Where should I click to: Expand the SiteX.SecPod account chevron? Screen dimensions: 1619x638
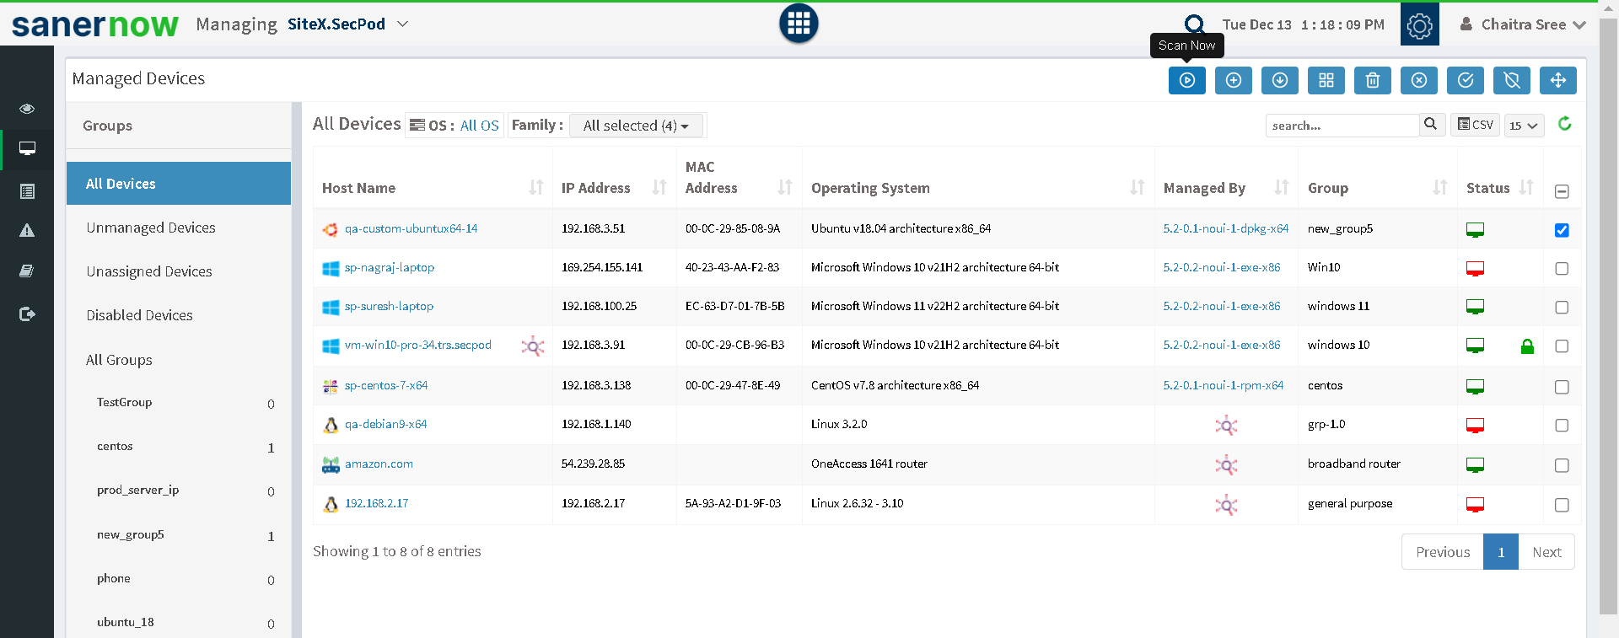(x=403, y=24)
